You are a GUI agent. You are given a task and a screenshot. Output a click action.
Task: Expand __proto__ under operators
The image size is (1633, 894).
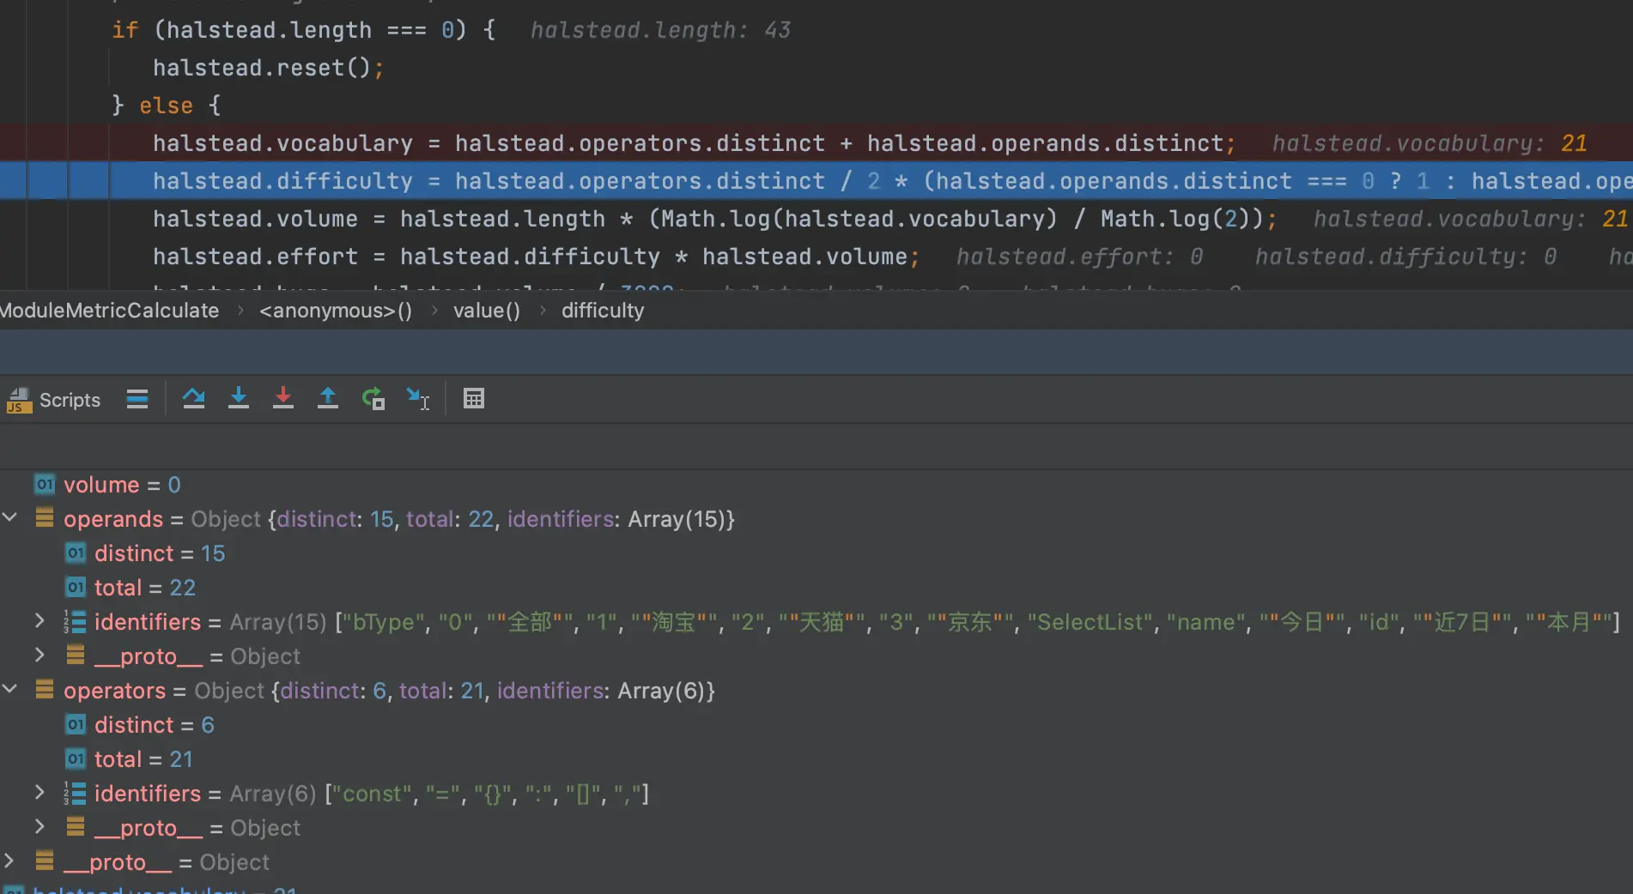click(39, 827)
